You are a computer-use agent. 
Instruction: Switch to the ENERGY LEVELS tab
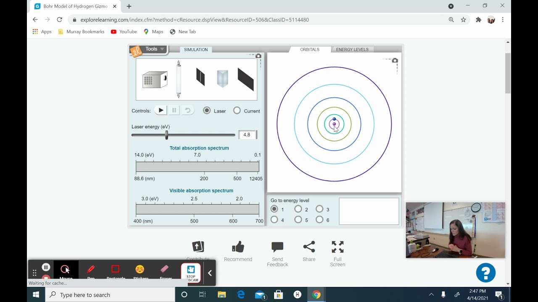[352, 49]
